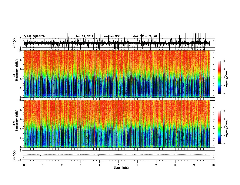Click the "VLF Spectra" title text
Screen dimensions: 240x185
point(34,36)
